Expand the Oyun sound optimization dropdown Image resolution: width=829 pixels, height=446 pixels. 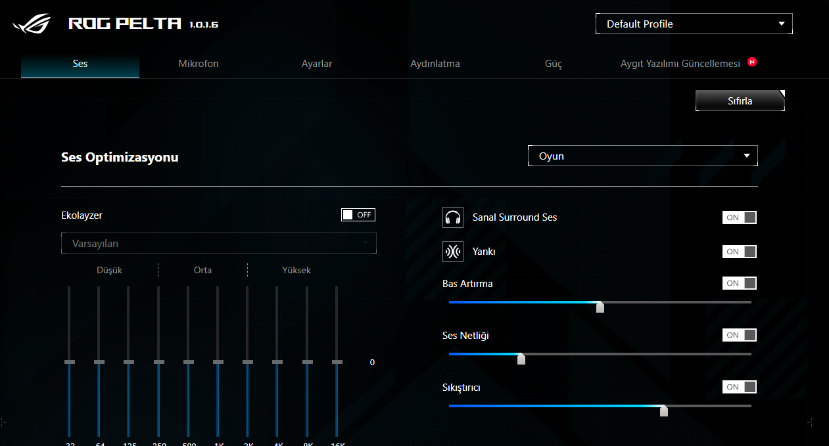coord(643,156)
